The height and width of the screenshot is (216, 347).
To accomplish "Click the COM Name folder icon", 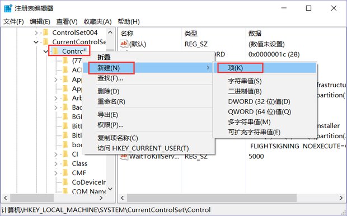I will [65, 191].
